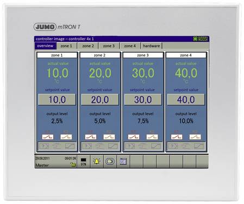Open the zone 3 tab
This screenshot has width=244, height=204.
click(x=109, y=46)
